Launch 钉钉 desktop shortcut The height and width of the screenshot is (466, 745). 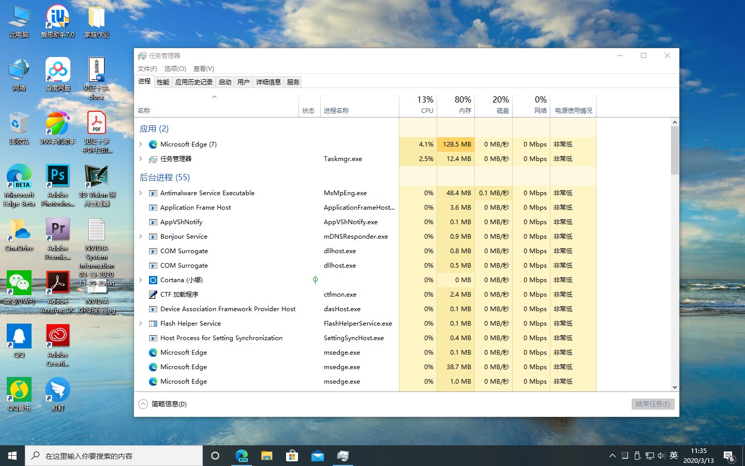click(57, 395)
